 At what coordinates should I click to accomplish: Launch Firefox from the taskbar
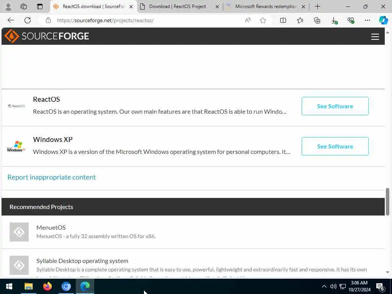point(47,286)
